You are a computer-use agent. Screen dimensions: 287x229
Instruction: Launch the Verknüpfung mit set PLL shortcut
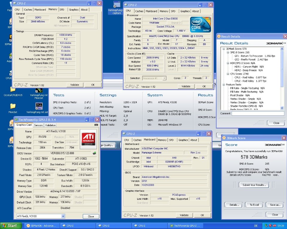[39, 108]
